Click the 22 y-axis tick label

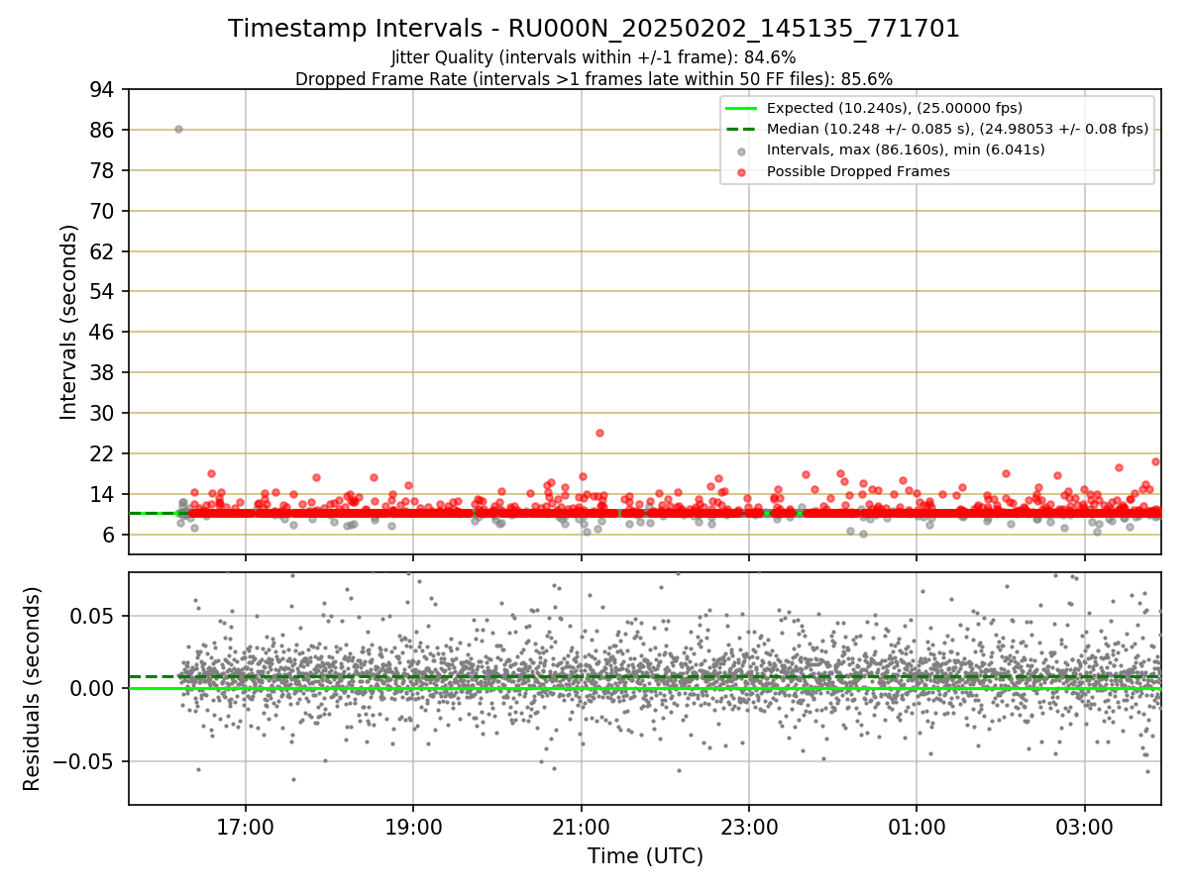click(104, 454)
